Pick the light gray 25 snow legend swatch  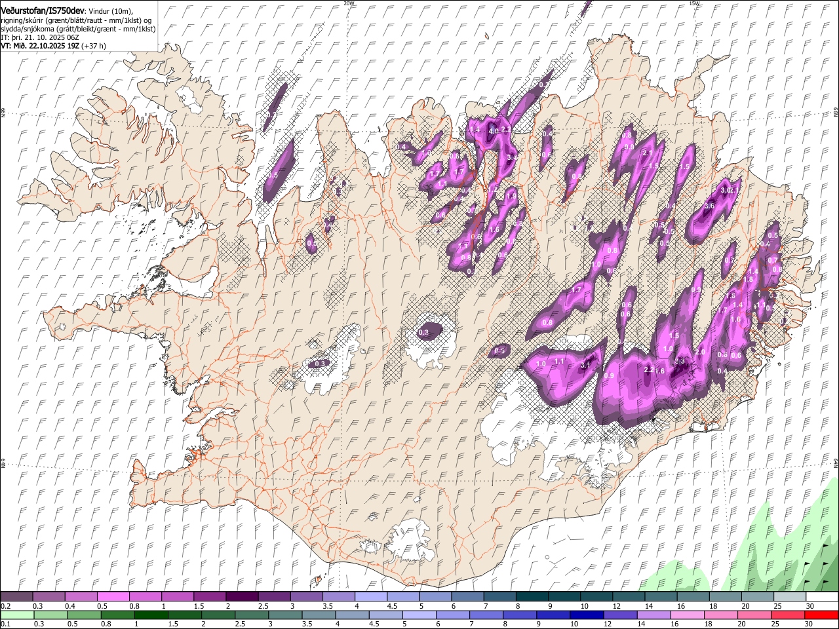click(x=790, y=597)
